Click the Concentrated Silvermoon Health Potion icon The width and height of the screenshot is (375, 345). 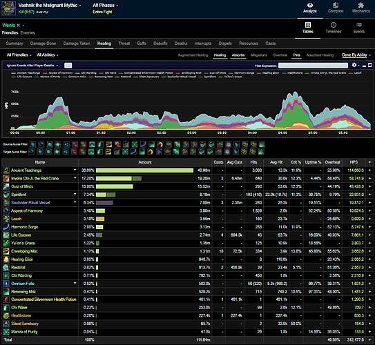coord(6,299)
